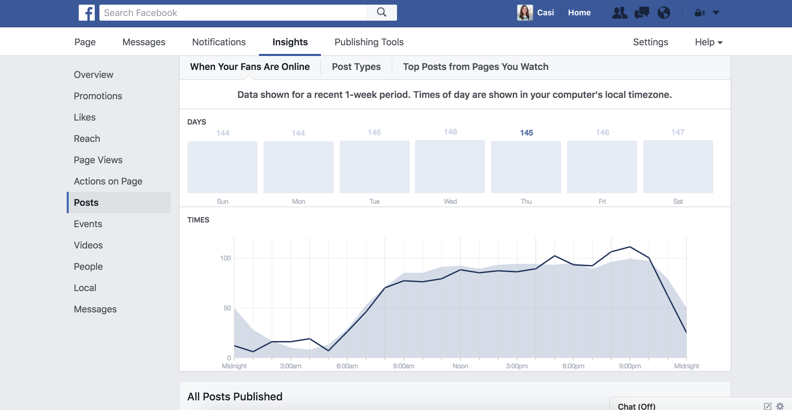The width and height of the screenshot is (792, 410).
Task: Open the messages chat bubbles icon
Action: click(x=642, y=13)
